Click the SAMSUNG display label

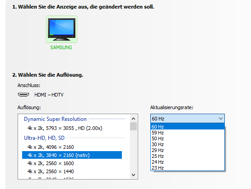coord(61,47)
